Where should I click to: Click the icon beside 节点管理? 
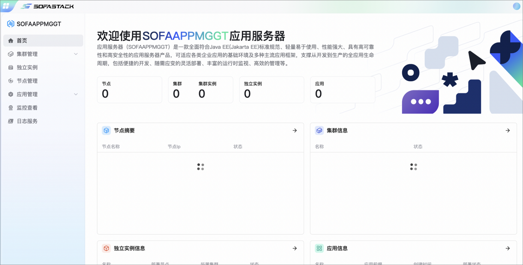11,81
